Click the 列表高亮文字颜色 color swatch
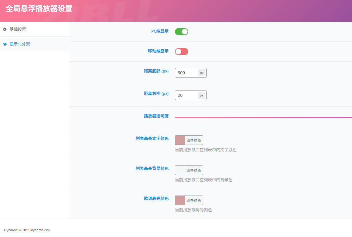The width and height of the screenshot is (352, 237). pyautogui.click(x=179, y=140)
